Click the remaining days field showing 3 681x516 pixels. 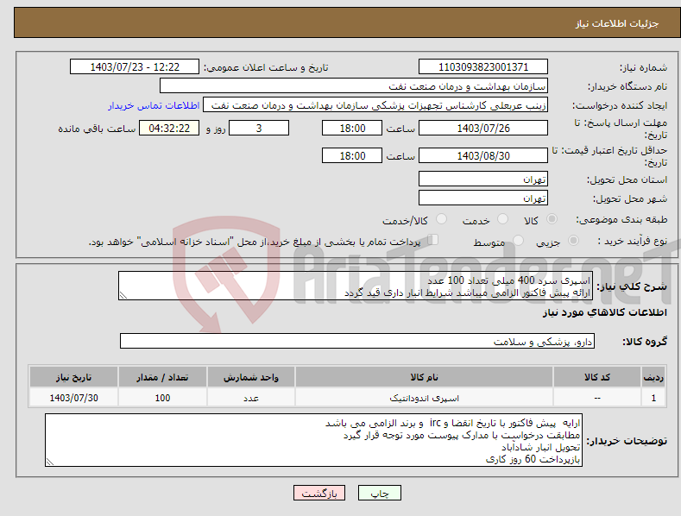click(259, 128)
